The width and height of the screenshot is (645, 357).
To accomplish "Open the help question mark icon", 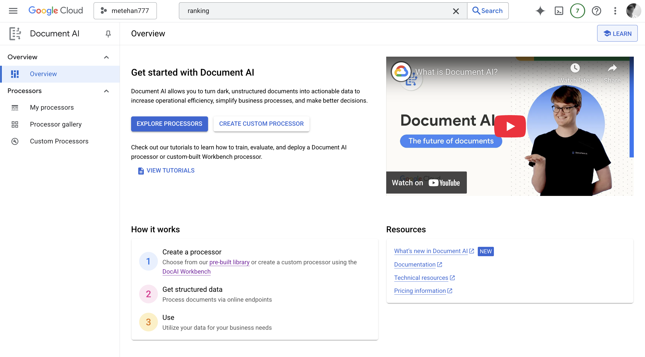I will coord(596,11).
